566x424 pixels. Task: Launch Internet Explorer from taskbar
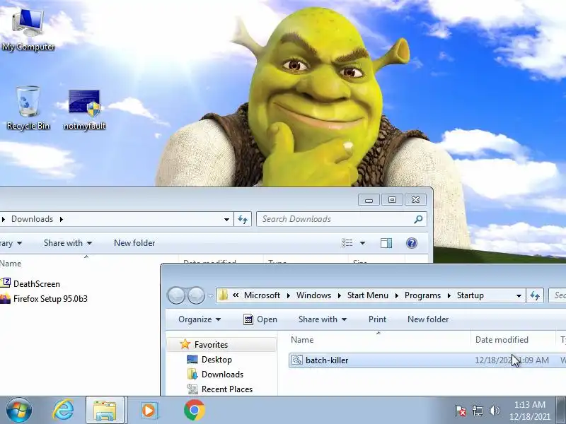[63, 411]
